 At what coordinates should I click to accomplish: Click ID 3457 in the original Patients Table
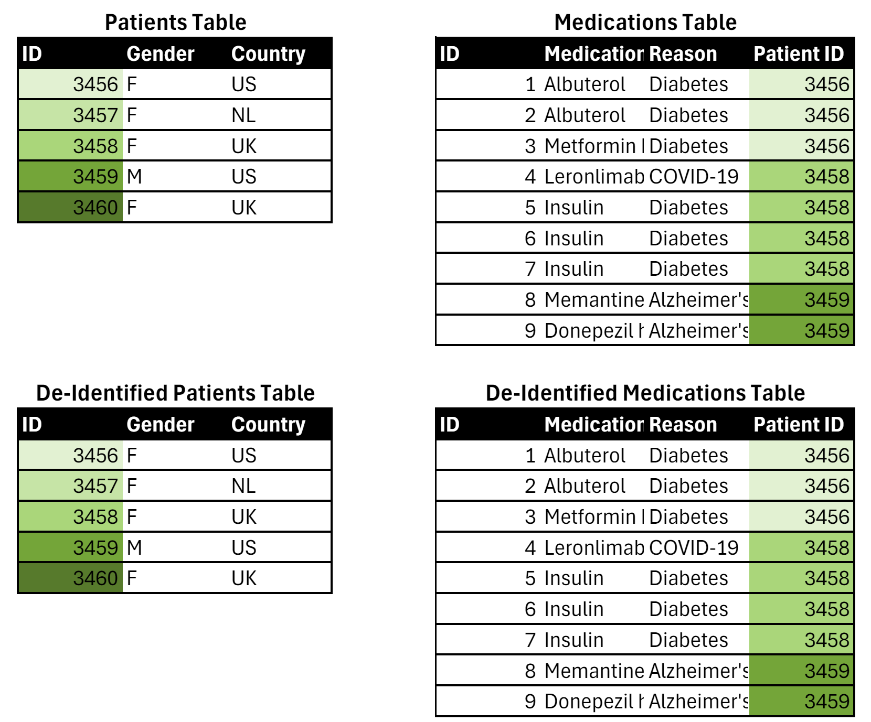click(71, 115)
